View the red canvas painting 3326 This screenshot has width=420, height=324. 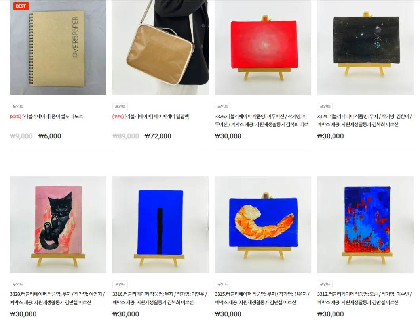pyautogui.click(x=263, y=48)
